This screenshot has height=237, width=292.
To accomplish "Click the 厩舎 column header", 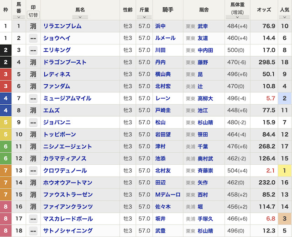I will [x=204, y=10].
